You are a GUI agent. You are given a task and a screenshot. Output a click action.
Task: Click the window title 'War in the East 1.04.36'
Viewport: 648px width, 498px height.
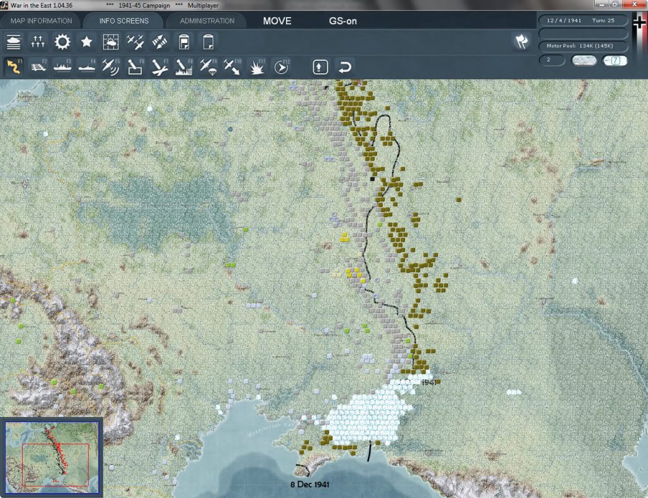pyautogui.click(x=41, y=5)
